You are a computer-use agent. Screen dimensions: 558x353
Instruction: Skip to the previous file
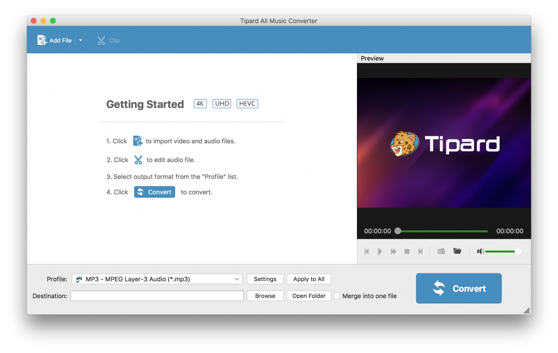(366, 251)
